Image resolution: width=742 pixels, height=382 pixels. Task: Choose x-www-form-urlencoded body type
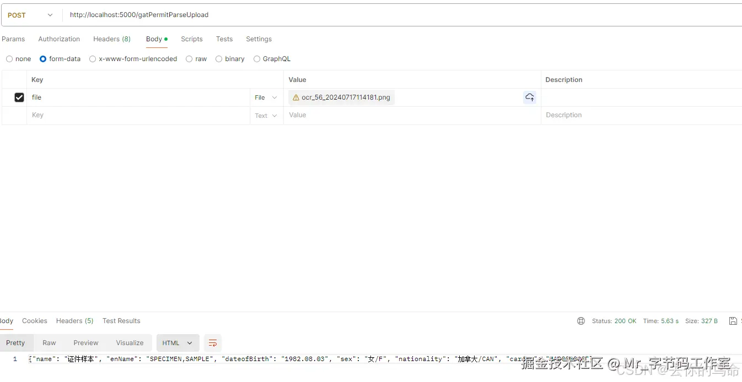(x=133, y=59)
